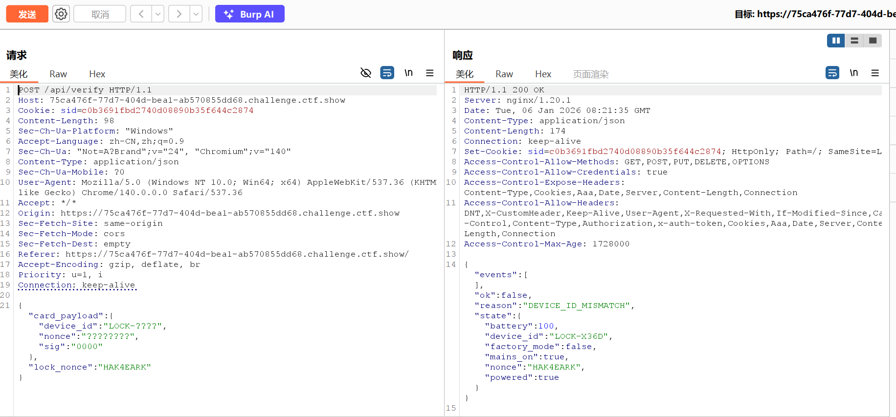
Task: Open response panel hamburger menu
Action: pyautogui.click(x=875, y=73)
